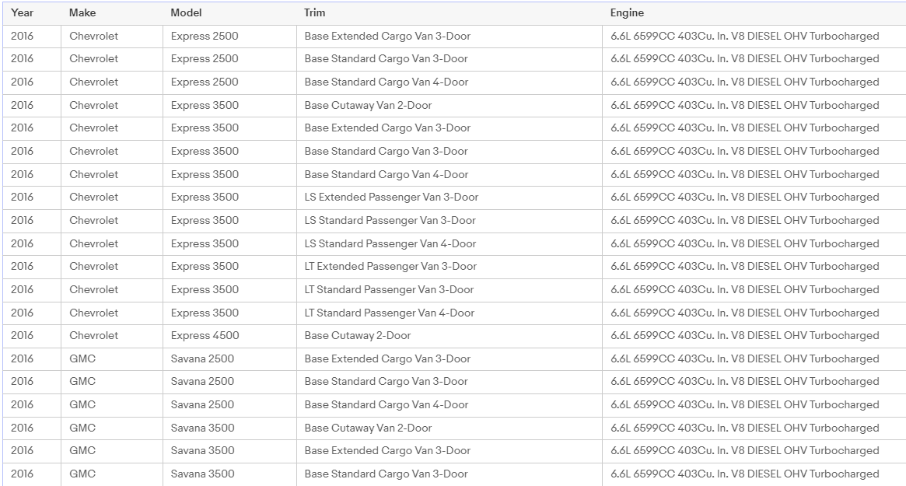906x486 pixels.
Task: Select the Express 4500 model cell
Action: (205, 336)
